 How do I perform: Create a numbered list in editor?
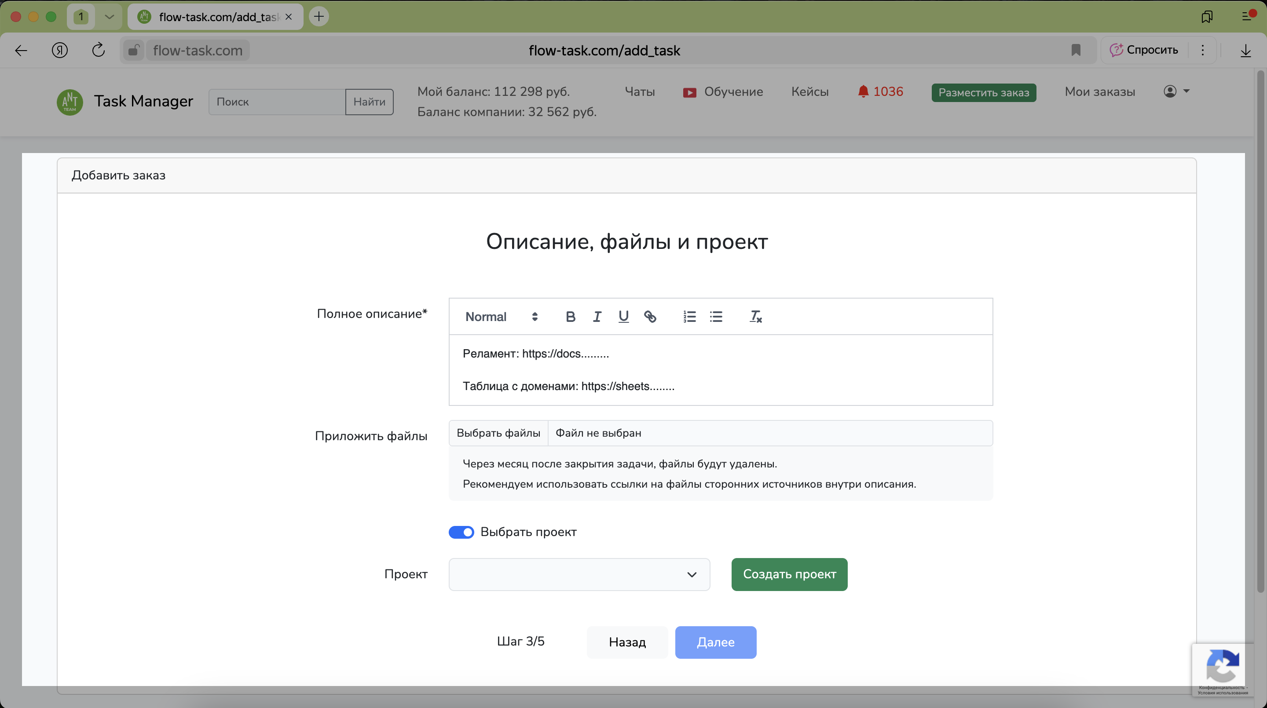pyautogui.click(x=689, y=317)
